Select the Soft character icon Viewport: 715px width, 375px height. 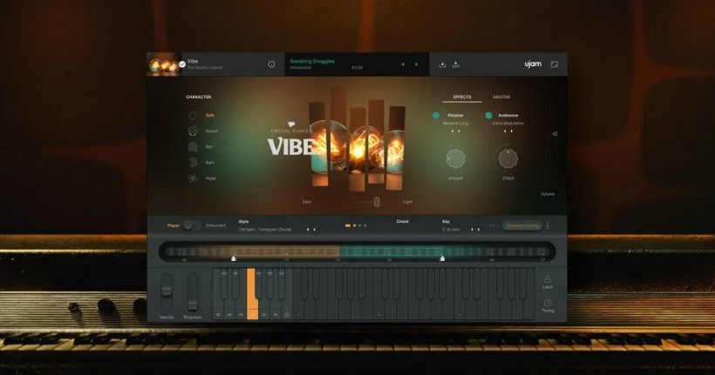point(192,115)
